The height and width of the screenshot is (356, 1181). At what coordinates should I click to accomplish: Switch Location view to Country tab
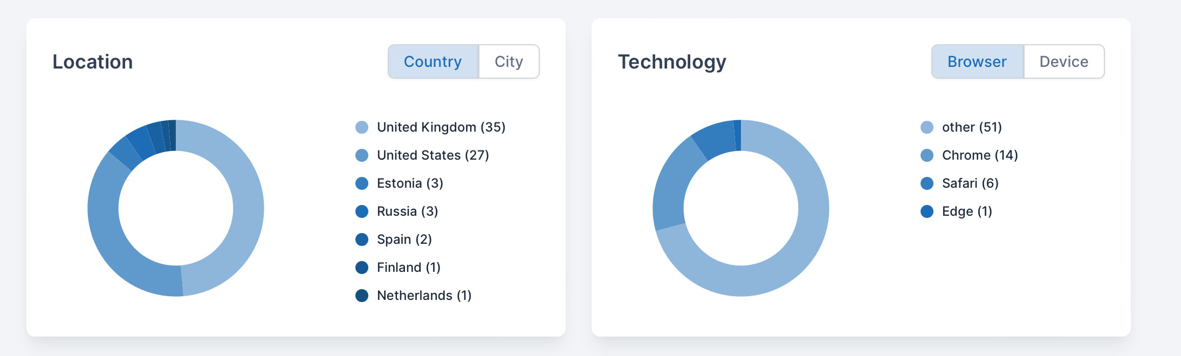432,61
